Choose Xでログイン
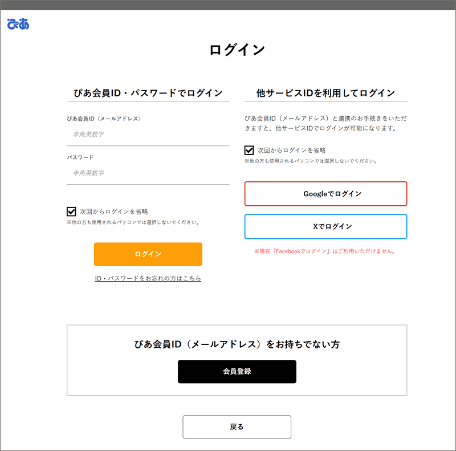 (x=325, y=226)
